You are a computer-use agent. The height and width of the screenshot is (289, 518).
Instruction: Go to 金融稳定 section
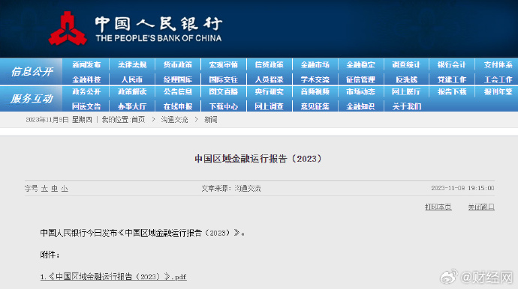pyautogui.click(x=360, y=65)
